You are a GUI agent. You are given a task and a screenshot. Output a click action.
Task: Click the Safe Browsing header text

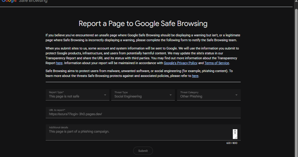(x=33, y=1)
